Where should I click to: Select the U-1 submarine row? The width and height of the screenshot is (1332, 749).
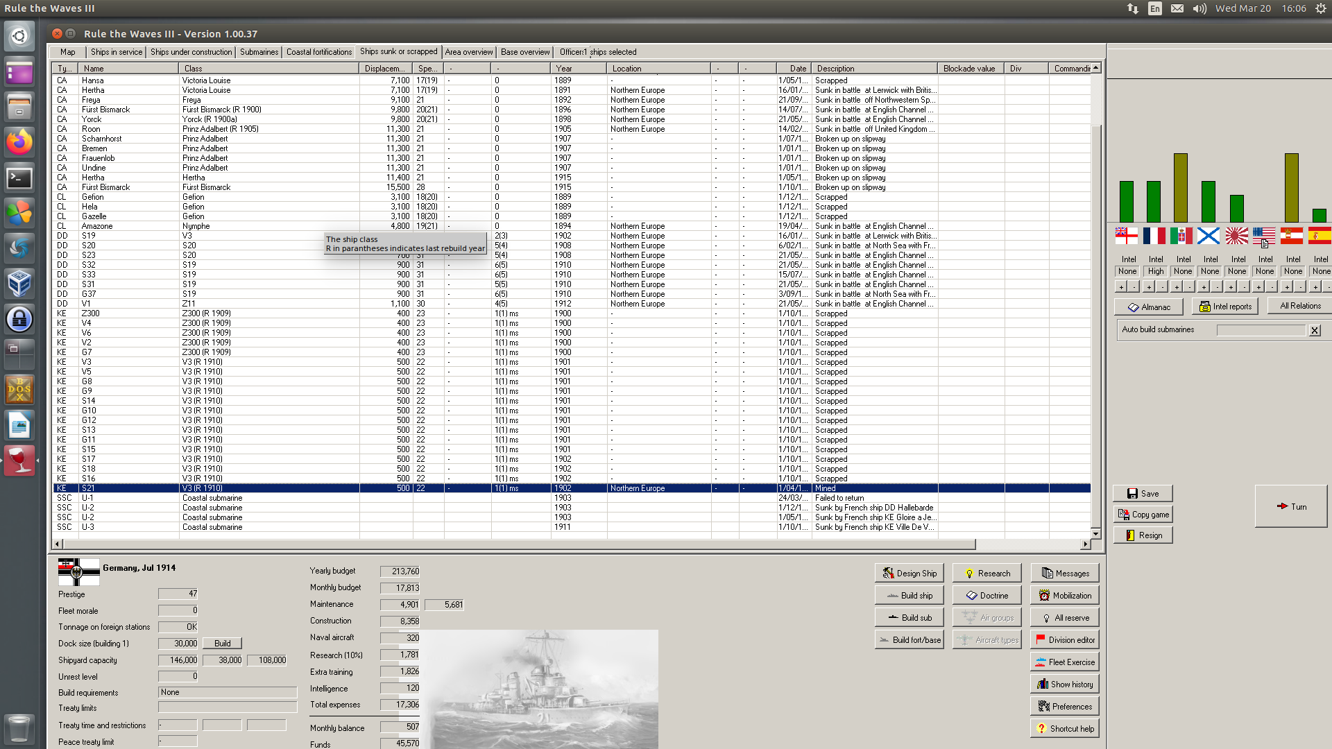(x=572, y=498)
